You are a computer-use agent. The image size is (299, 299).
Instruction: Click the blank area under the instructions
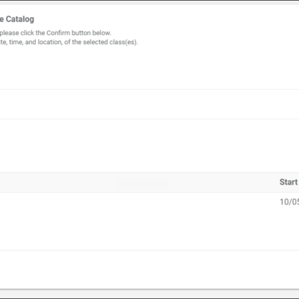(x=149, y=68)
